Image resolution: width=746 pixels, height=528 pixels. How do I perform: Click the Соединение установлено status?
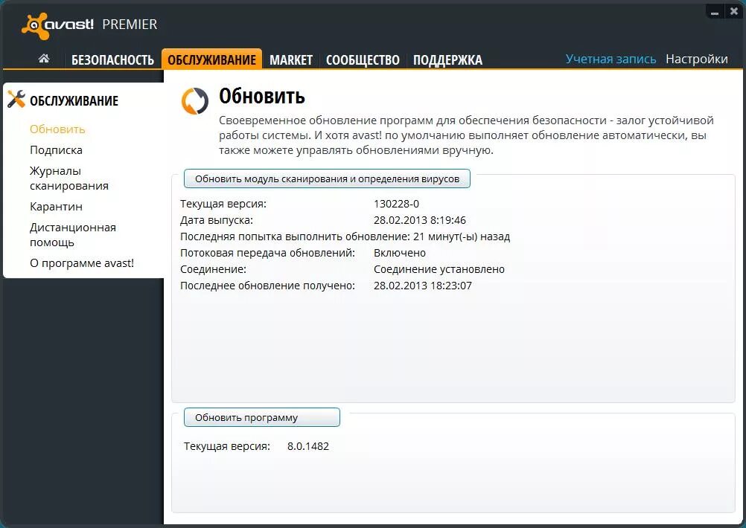click(x=439, y=269)
